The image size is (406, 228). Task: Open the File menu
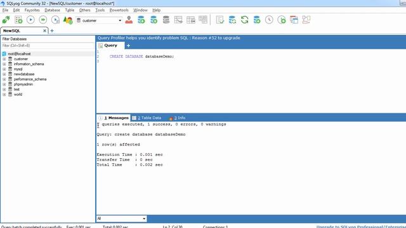[5, 10]
